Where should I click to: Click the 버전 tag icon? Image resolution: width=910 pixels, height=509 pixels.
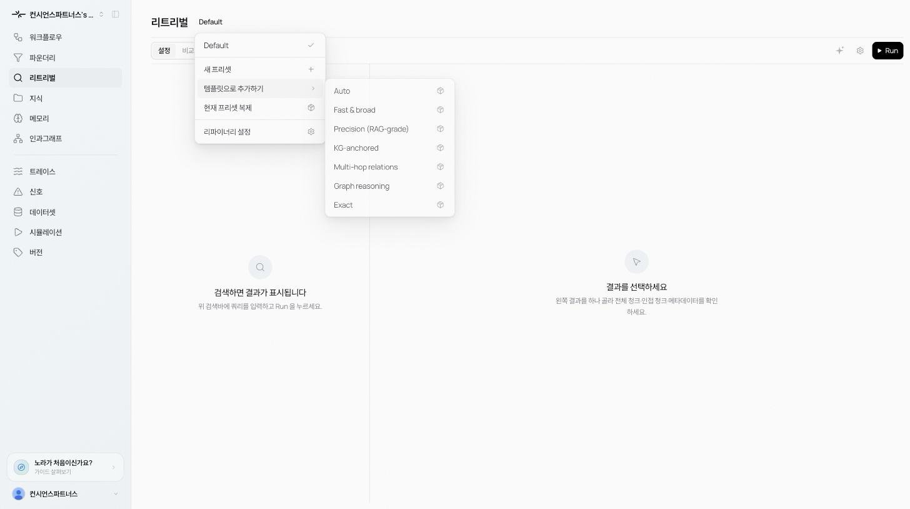coord(18,252)
